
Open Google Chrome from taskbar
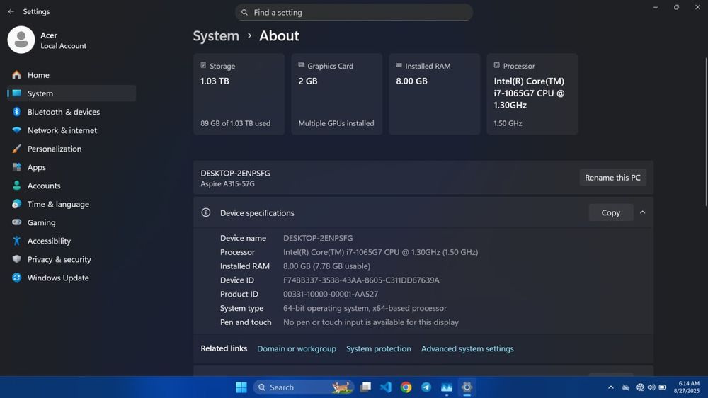click(406, 387)
